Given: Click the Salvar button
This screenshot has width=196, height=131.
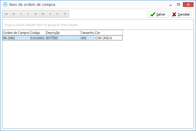Looking at the screenshot, I should pyautogui.click(x=158, y=14).
